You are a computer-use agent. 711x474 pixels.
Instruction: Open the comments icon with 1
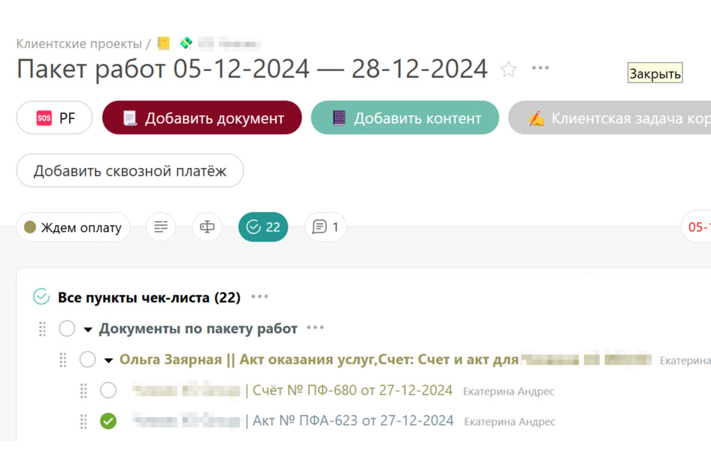(325, 227)
